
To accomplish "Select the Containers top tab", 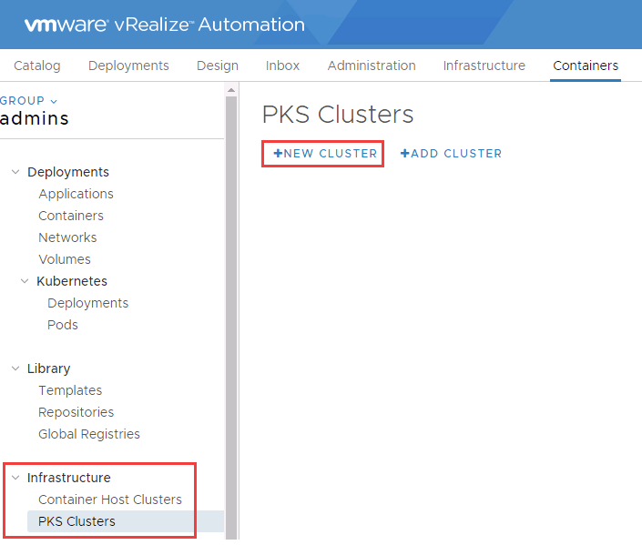I will tap(586, 66).
